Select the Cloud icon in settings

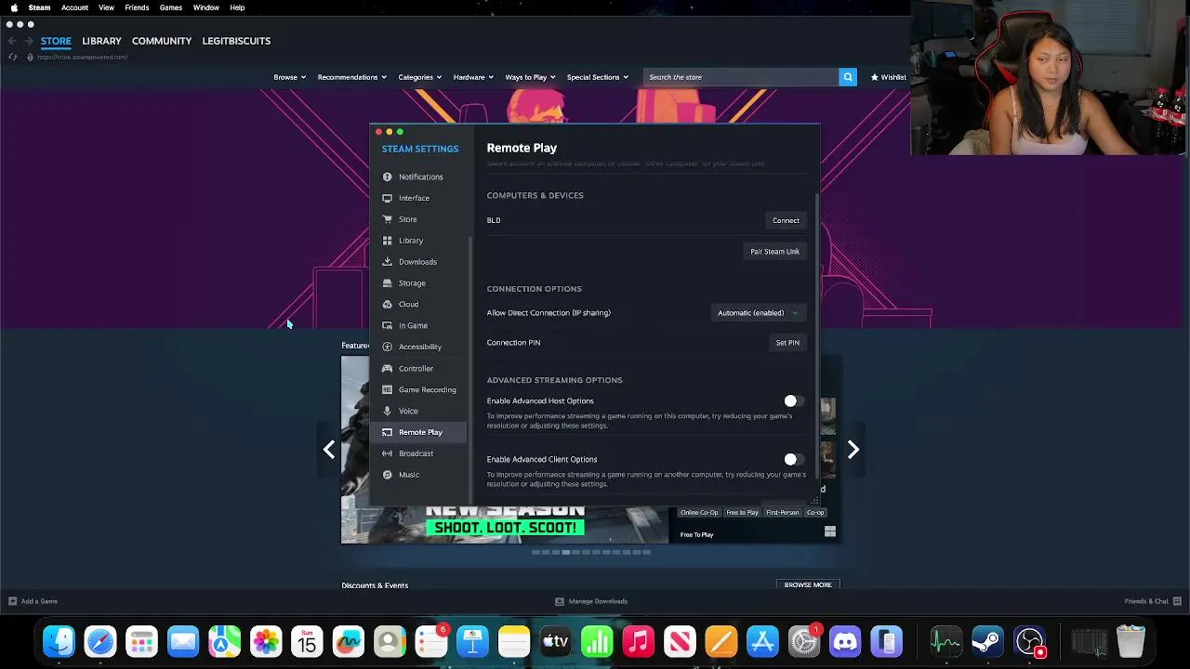point(387,304)
